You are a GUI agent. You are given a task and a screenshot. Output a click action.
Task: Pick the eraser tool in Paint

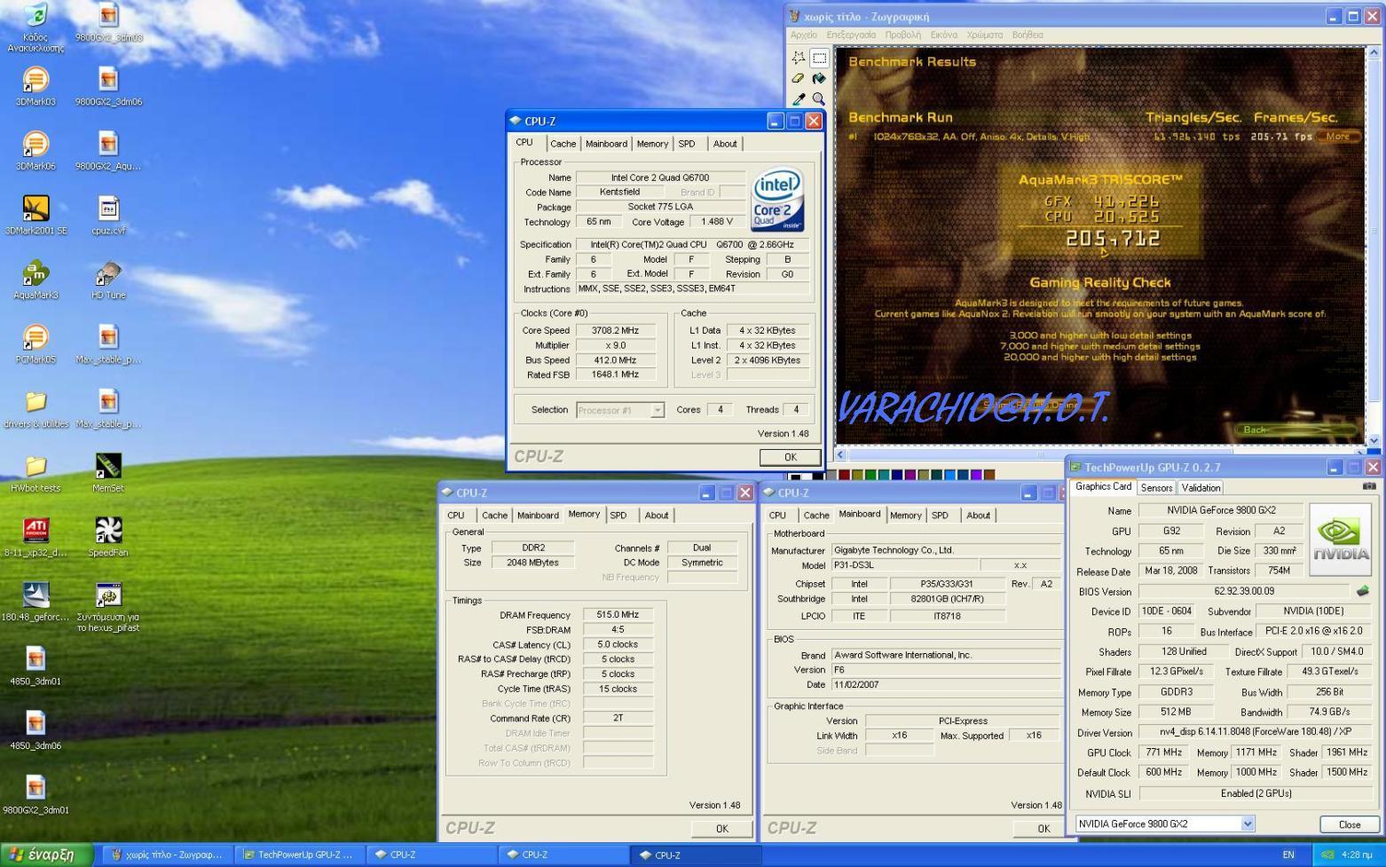coord(798,78)
